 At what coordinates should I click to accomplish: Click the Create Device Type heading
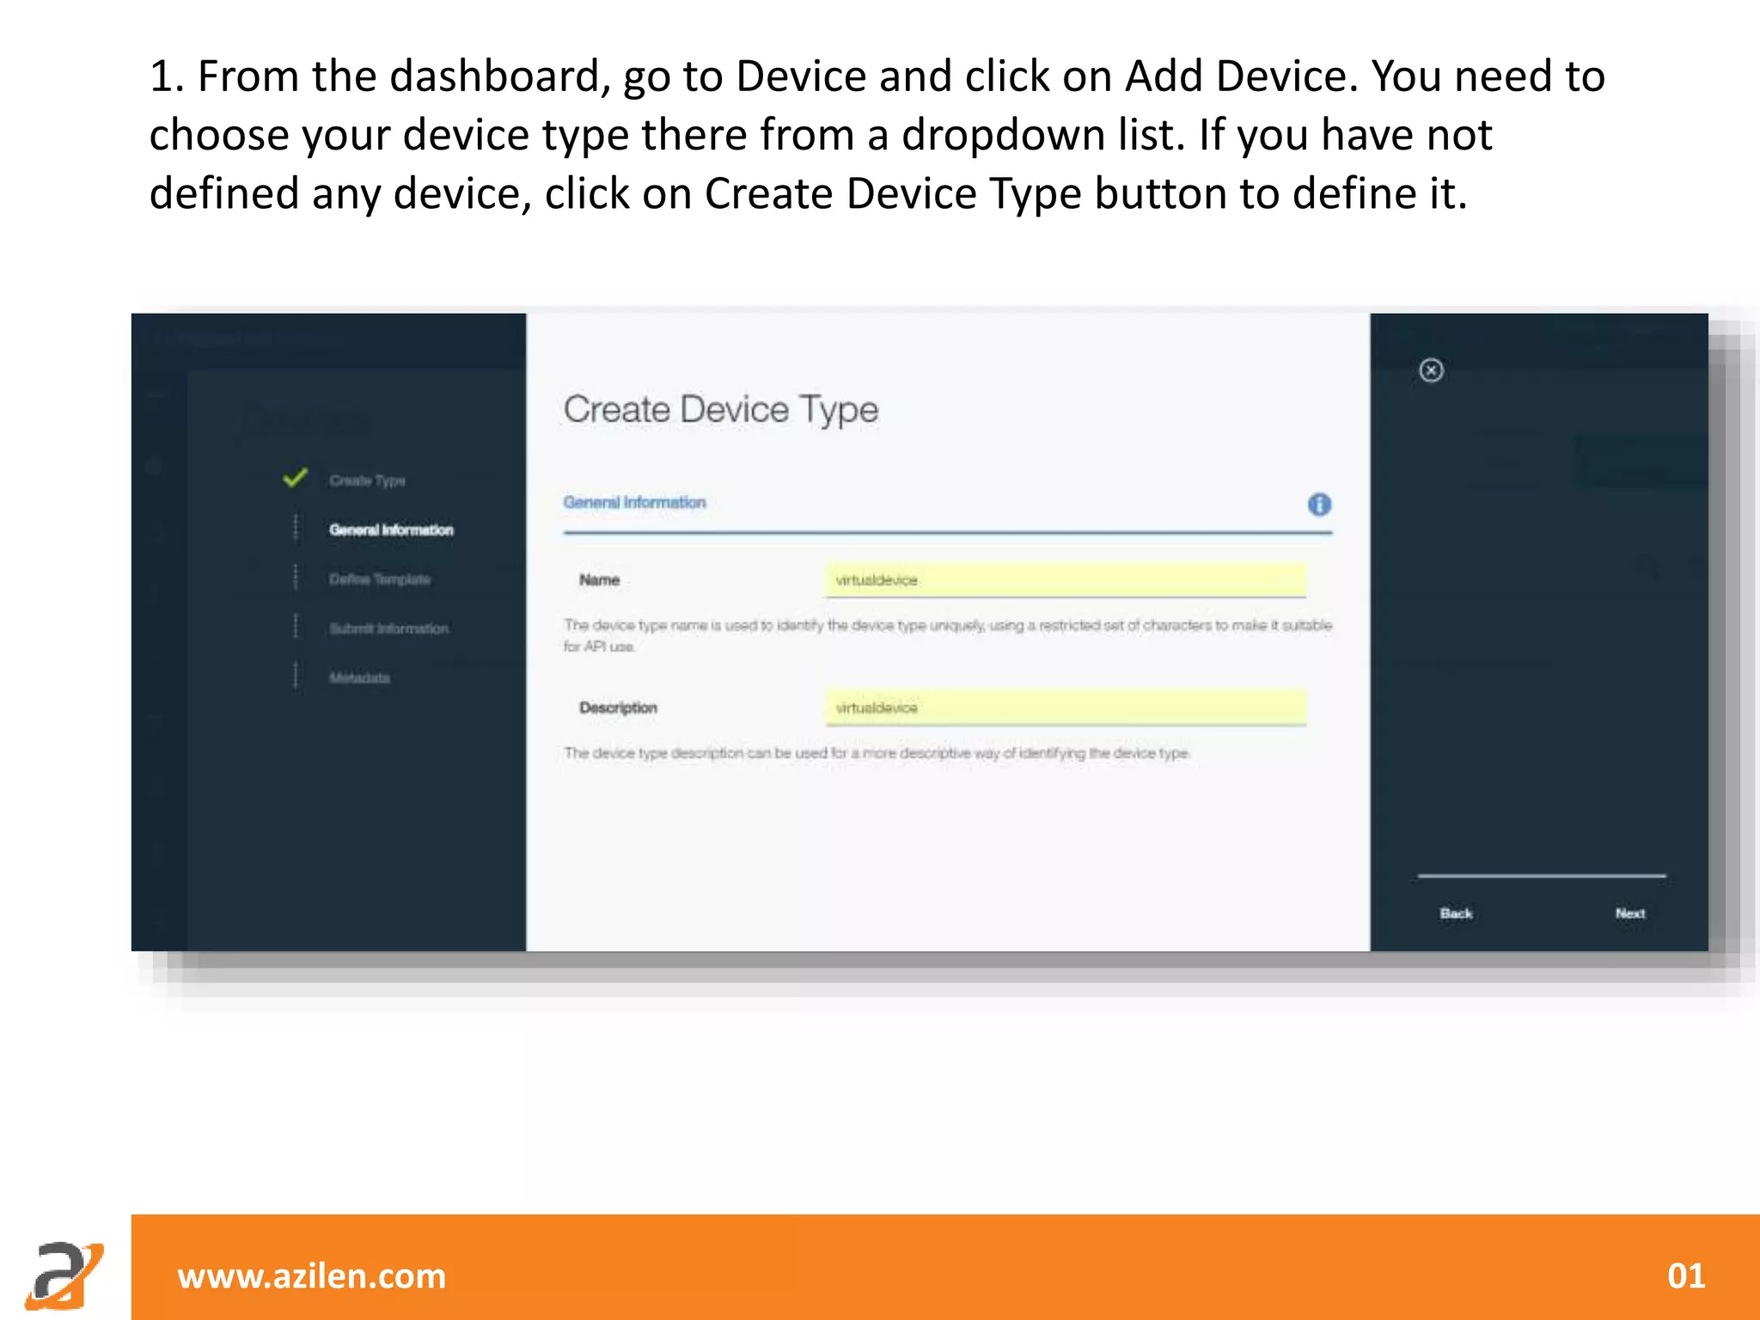coord(720,410)
